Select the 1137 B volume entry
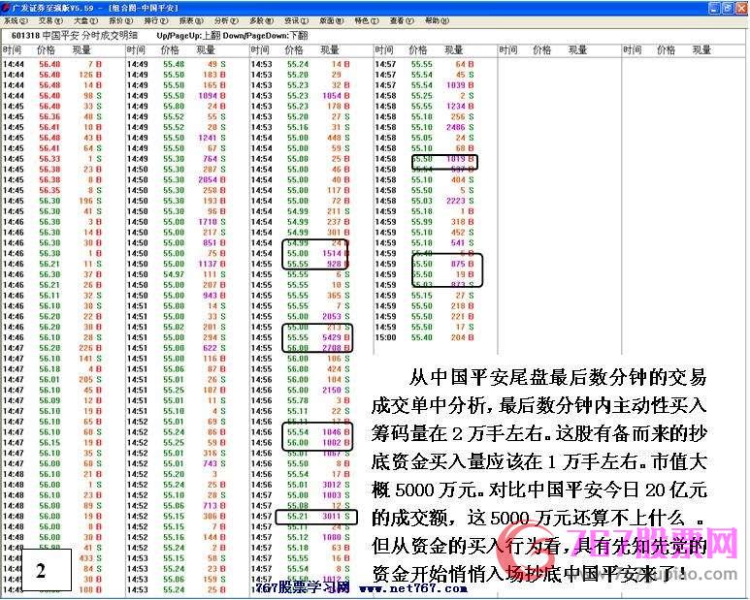750x600 pixels. pos(212,265)
